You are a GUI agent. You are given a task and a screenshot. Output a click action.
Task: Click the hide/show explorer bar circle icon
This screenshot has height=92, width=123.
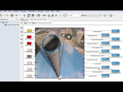(22, 23)
